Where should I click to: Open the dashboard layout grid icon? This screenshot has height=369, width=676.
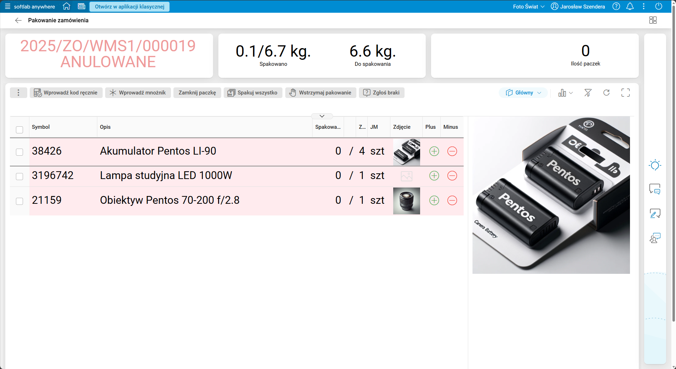point(653,20)
